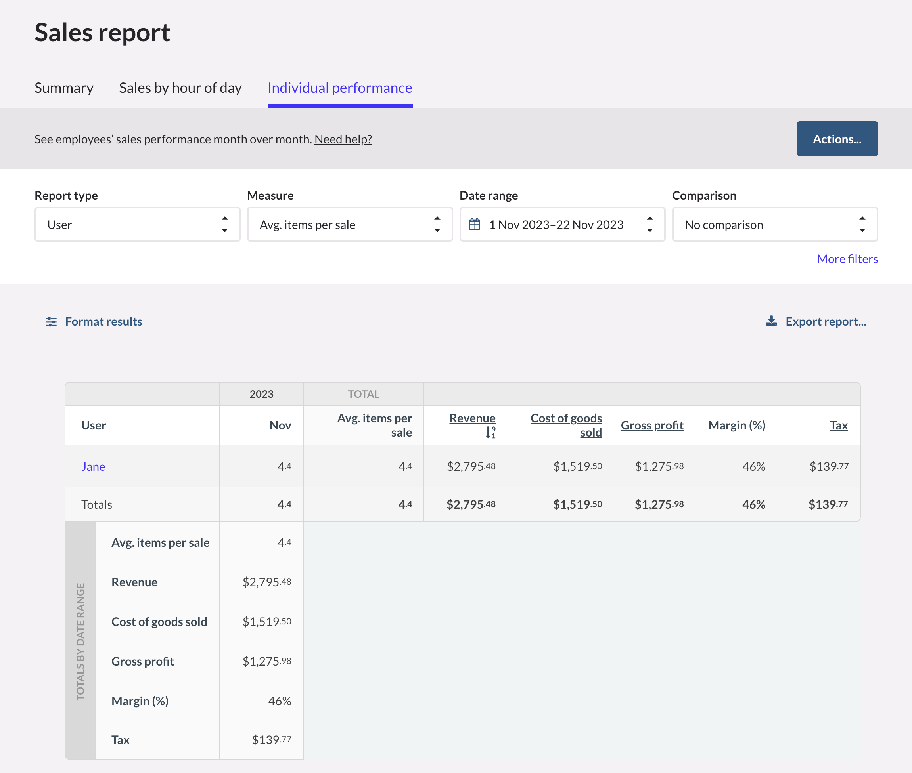Expand the Comparison dropdown
912x773 pixels.
click(767, 224)
